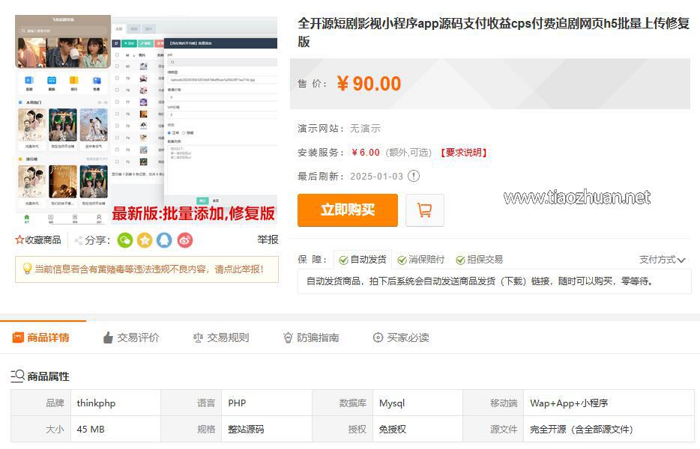Open the 防骗指南 tab

click(x=310, y=337)
